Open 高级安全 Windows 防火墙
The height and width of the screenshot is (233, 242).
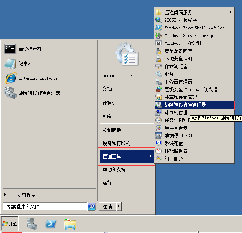pyautogui.click(x=191, y=89)
